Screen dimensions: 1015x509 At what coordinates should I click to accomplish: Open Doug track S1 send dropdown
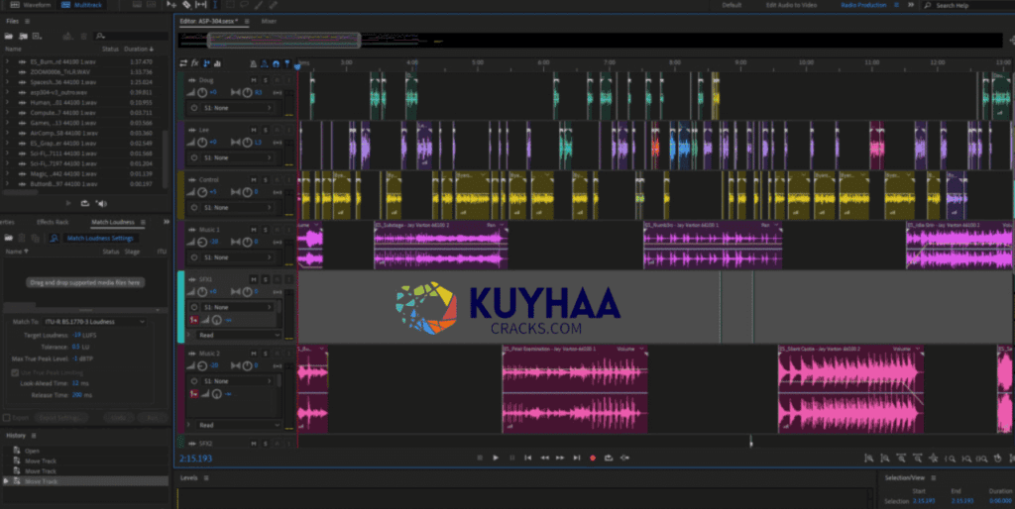click(x=238, y=108)
